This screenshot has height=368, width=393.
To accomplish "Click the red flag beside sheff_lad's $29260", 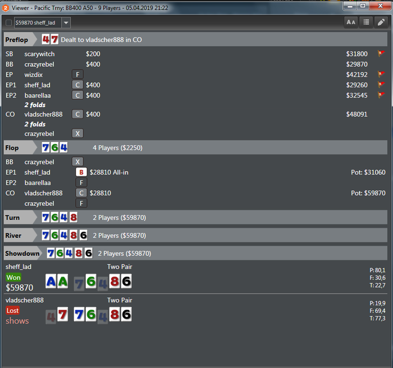I will (381, 85).
